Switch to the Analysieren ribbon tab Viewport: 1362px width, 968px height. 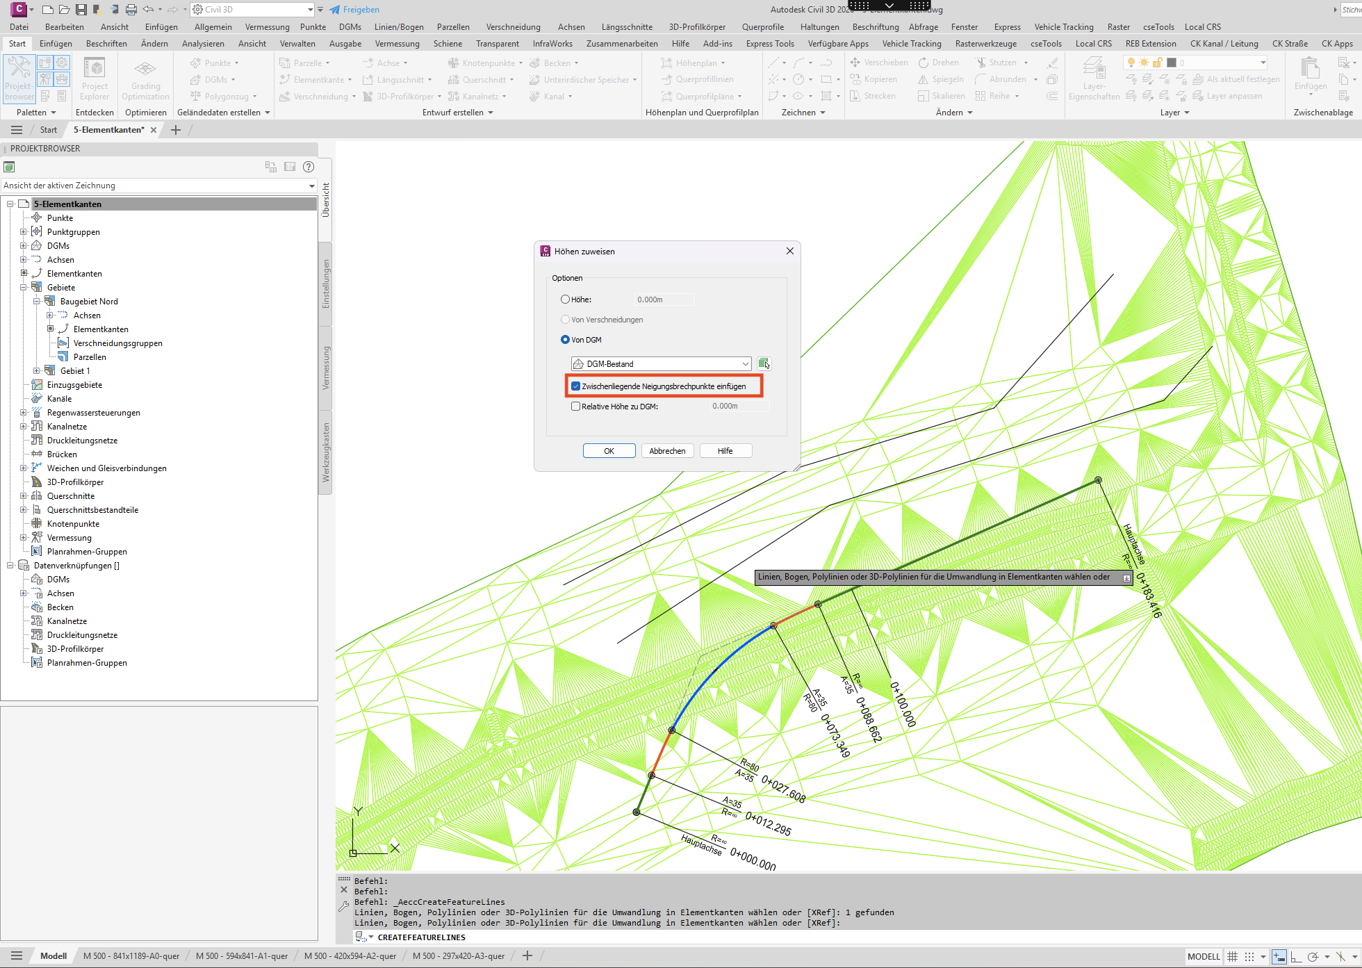click(x=203, y=44)
